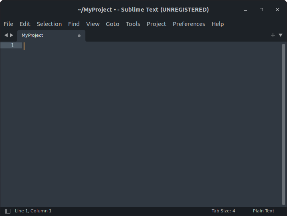
Task: Open the tab list dropdown arrow
Action: pos(281,35)
